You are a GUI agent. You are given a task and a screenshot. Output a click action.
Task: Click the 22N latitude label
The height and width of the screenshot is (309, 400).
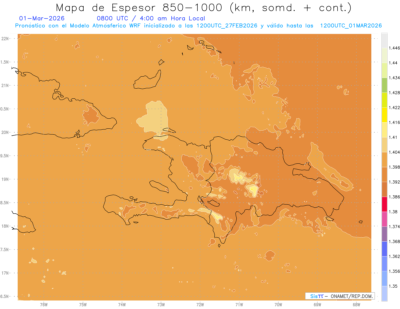(x=6, y=39)
